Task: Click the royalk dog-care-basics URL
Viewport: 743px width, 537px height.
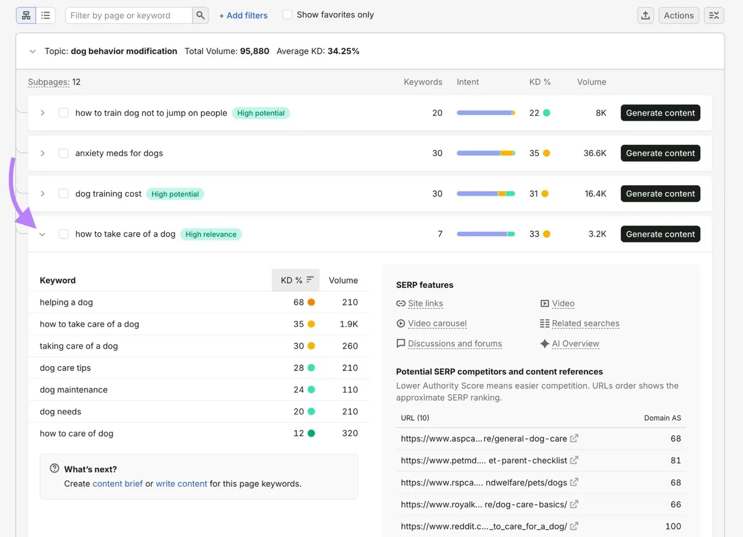Action: 484,504
